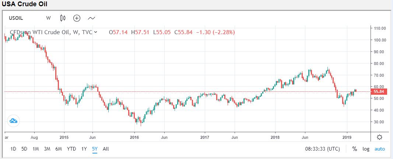Viewport: 393px width, 159px height.
Task: Open the candlestick chart style selector
Action: coord(63,18)
